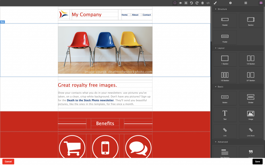Pick the Link Block block
This screenshot has width=265, height=165.
click(251, 131)
